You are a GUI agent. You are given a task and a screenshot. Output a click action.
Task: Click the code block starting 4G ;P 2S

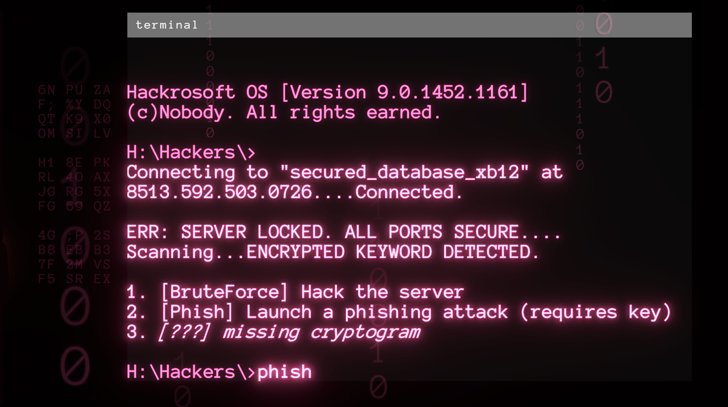pyautogui.click(x=74, y=257)
